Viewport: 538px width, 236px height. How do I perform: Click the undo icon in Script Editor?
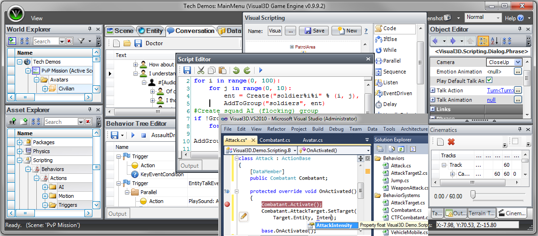(x=236, y=70)
